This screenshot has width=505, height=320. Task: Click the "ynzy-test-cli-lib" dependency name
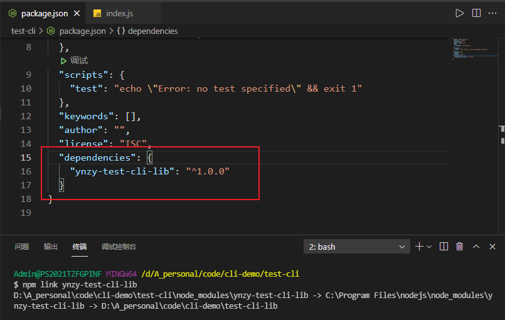122,171
